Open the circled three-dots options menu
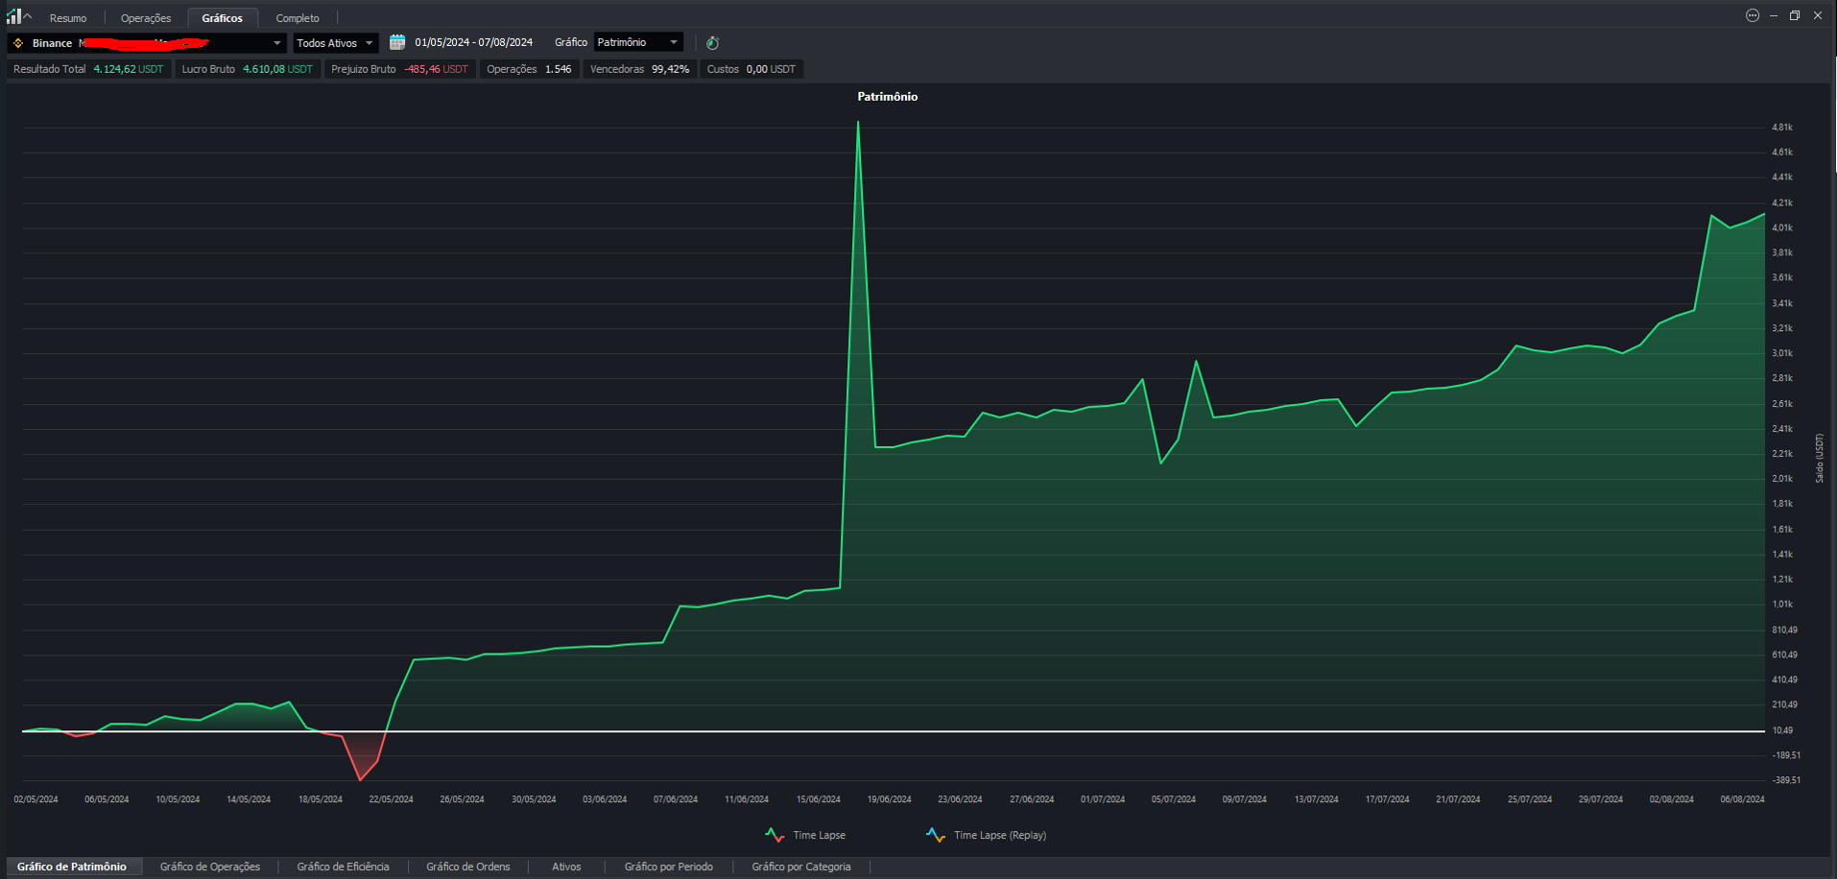The image size is (1837, 879). (1753, 15)
